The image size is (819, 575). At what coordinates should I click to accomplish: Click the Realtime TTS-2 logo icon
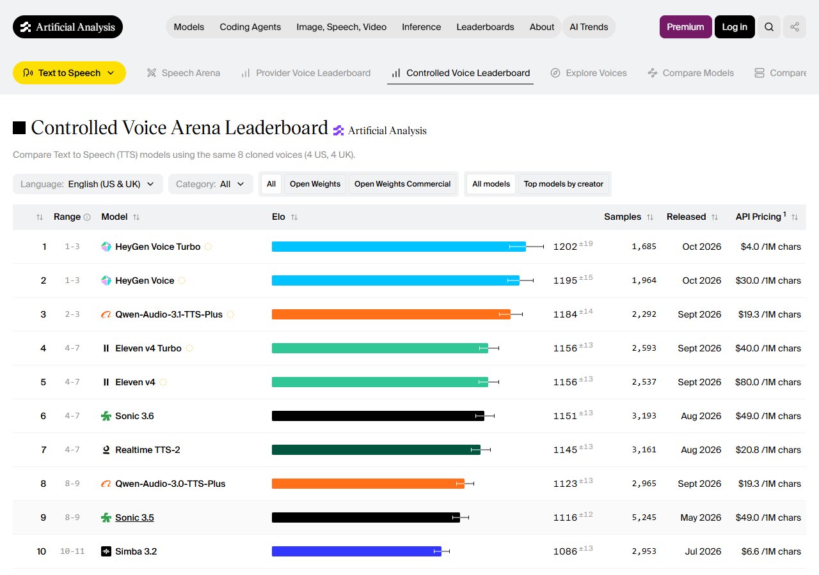[x=106, y=450]
